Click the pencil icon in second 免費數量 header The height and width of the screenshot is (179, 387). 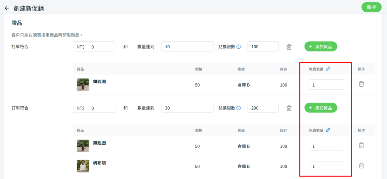click(328, 130)
